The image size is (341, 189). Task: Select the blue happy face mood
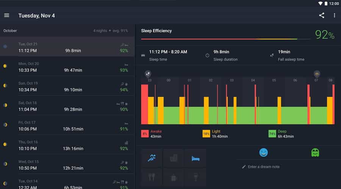click(263, 152)
